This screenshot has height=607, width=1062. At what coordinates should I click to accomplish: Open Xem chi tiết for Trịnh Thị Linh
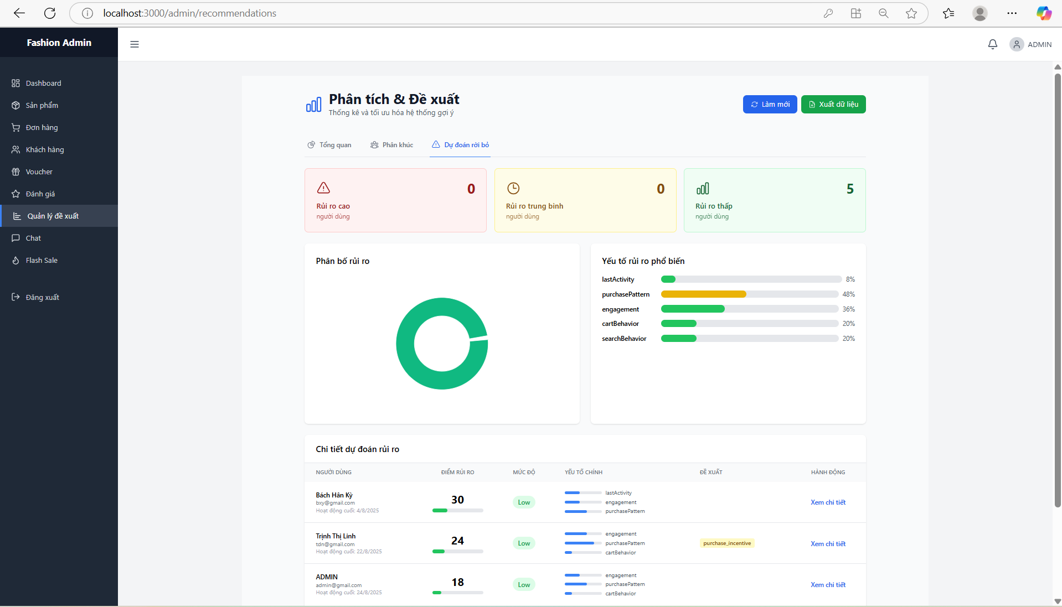point(828,544)
